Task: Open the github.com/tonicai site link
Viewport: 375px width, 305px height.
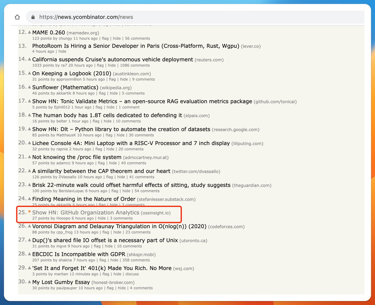Action: pos(275,102)
